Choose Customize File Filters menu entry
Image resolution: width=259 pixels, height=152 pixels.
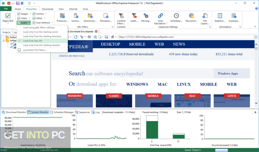coord(42,50)
